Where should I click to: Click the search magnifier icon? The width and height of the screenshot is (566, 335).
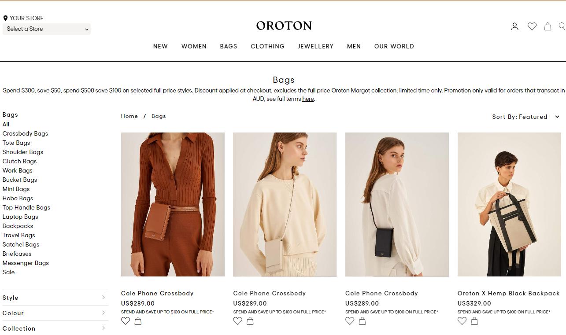point(562,26)
